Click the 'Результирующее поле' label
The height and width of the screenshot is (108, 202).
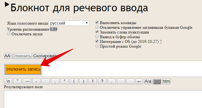coord(23,87)
